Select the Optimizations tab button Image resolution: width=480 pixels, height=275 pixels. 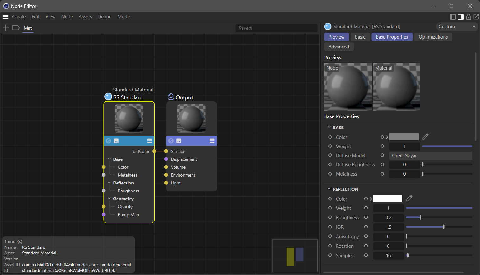click(x=433, y=37)
